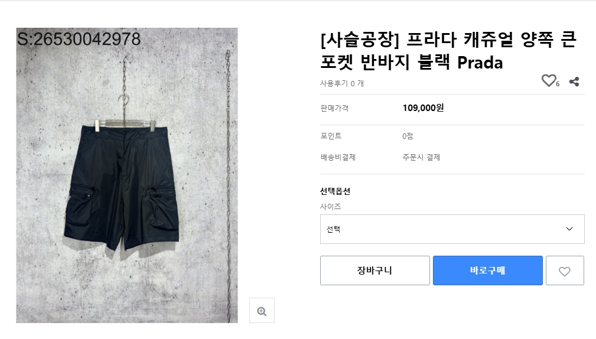Click the 109,000원 price
Image resolution: width=596 pixels, height=339 pixels.
coord(423,108)
